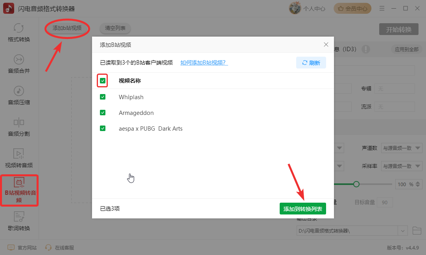Viewport: 426px width, 255px height.
Task: Click 开始转换 button
Action: (x=398, y=30)
